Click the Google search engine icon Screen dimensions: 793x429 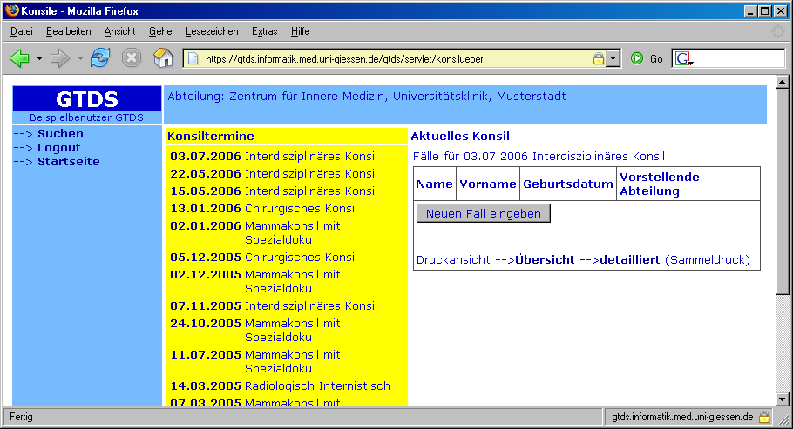coord(682,58)
